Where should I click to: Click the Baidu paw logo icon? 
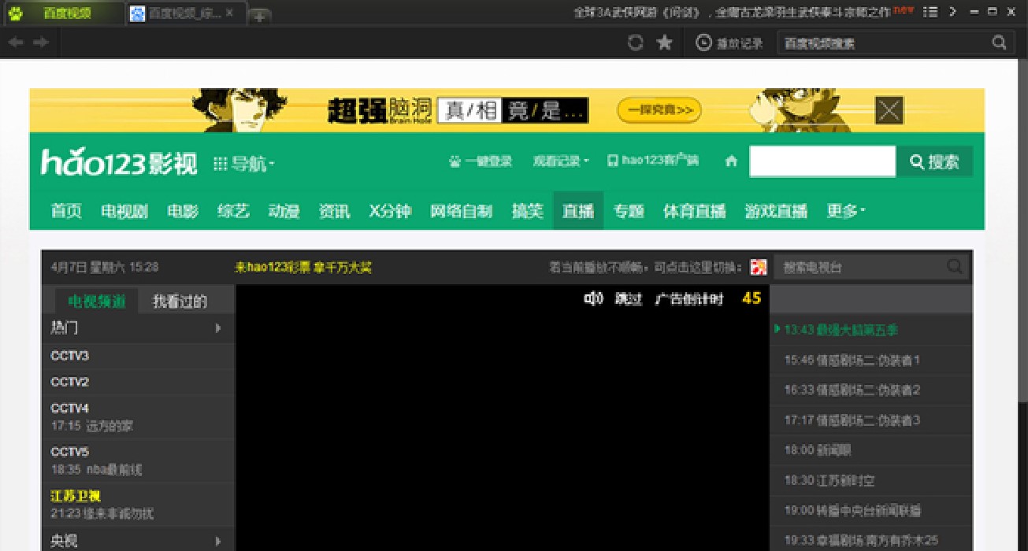point(15,13)
